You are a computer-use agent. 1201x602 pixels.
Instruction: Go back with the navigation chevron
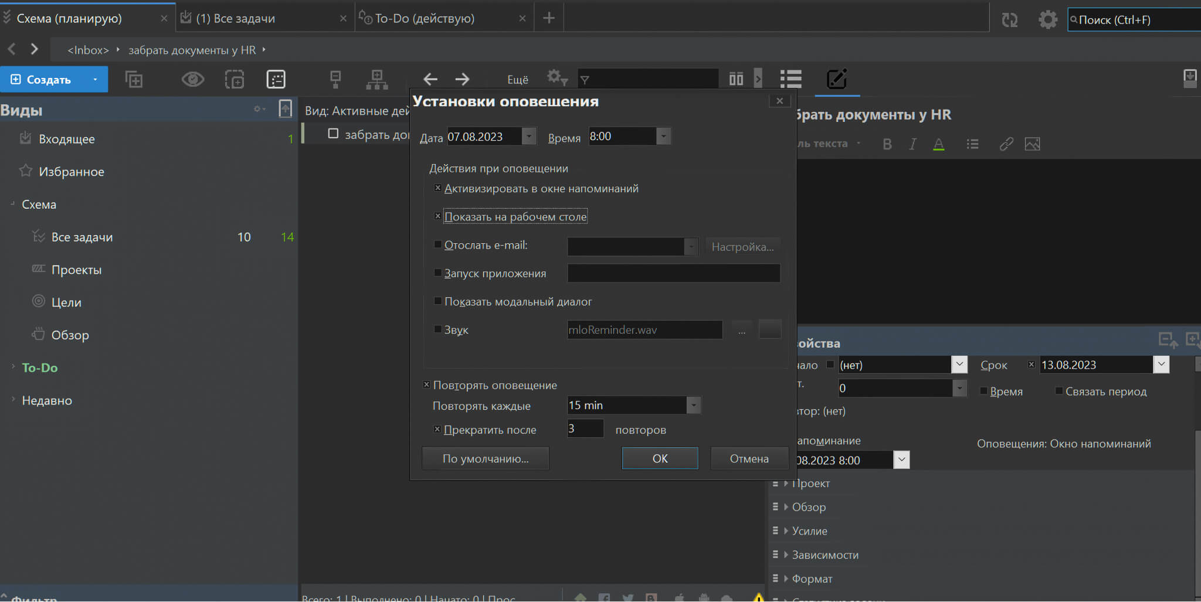pyautogui.click(x=12, y=49)
